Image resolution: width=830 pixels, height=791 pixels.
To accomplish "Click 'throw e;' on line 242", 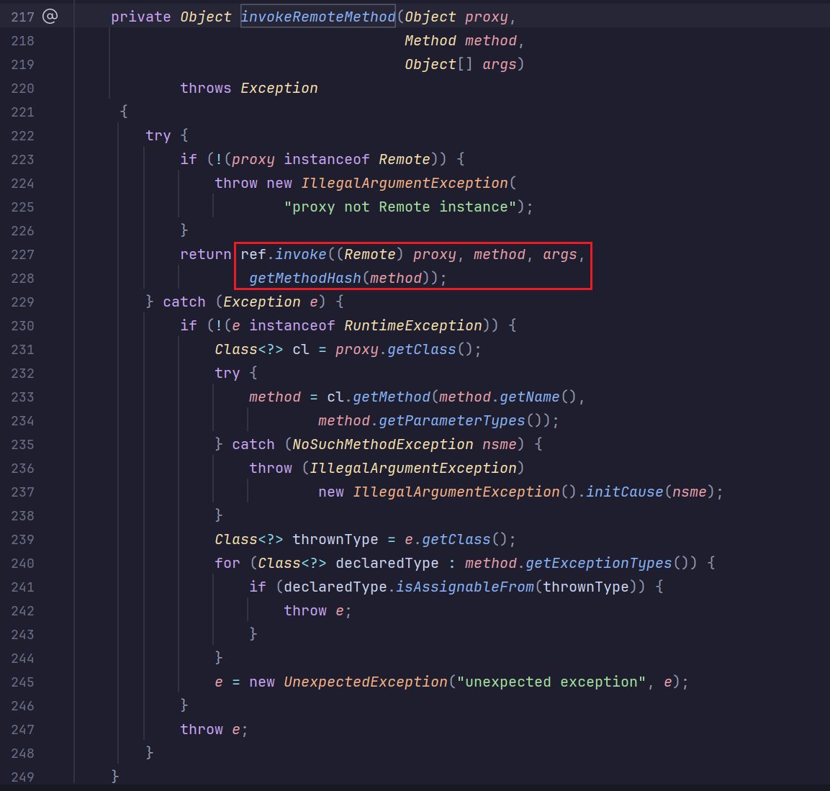I will pyautogui.click(x=317, y=610).
